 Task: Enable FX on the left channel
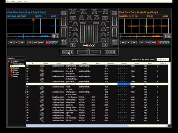[x=73, y=18]
